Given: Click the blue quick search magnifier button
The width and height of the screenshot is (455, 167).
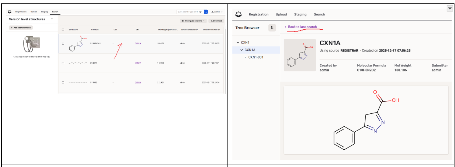Looking at the screenshot, I should click(x=206, y=12).
